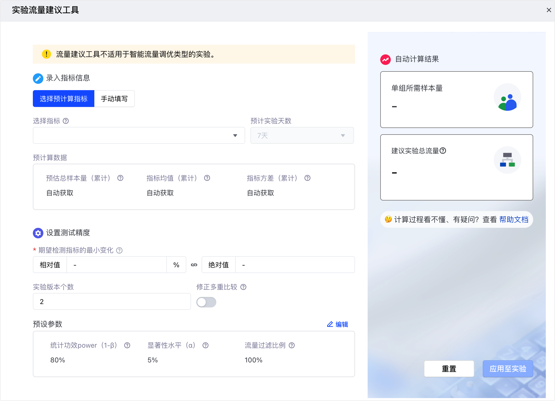
Task: Click help icon next to 预估总样本量（累计）
Action: 120,178
